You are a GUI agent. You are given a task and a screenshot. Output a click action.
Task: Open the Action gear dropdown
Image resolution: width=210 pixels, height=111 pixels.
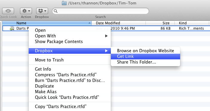26,11
